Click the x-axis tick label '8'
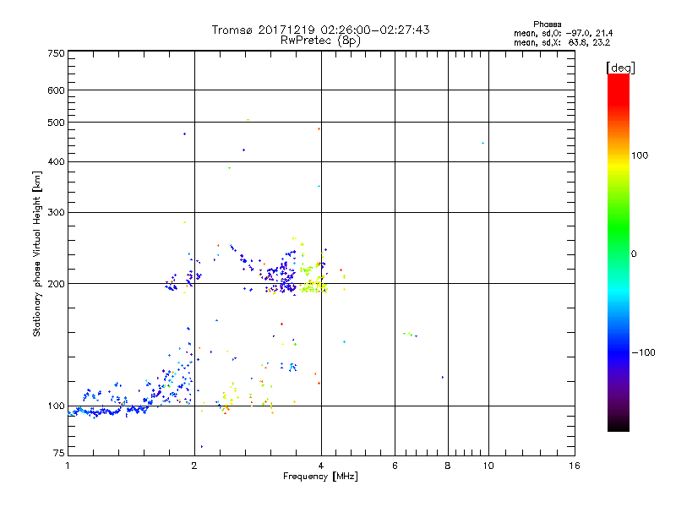676x507 pixels. coord(448,466)
